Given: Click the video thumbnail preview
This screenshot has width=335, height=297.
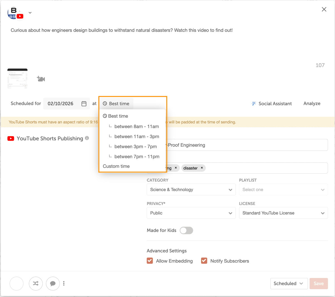Looking at the screenshot, I should tap(17, 78).
